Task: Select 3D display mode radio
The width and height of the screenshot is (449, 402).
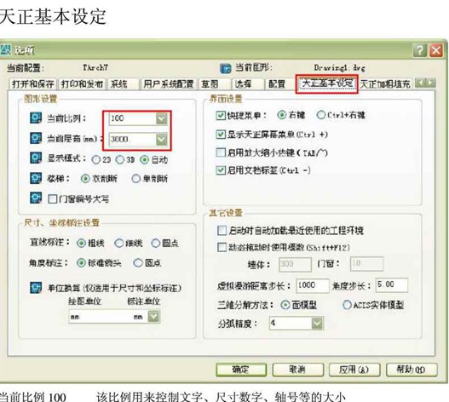Action: click(119, 160)
